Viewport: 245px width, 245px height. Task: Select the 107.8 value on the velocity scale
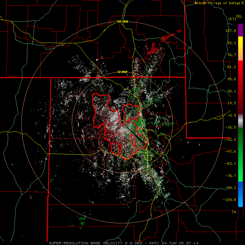coord(231,30)
